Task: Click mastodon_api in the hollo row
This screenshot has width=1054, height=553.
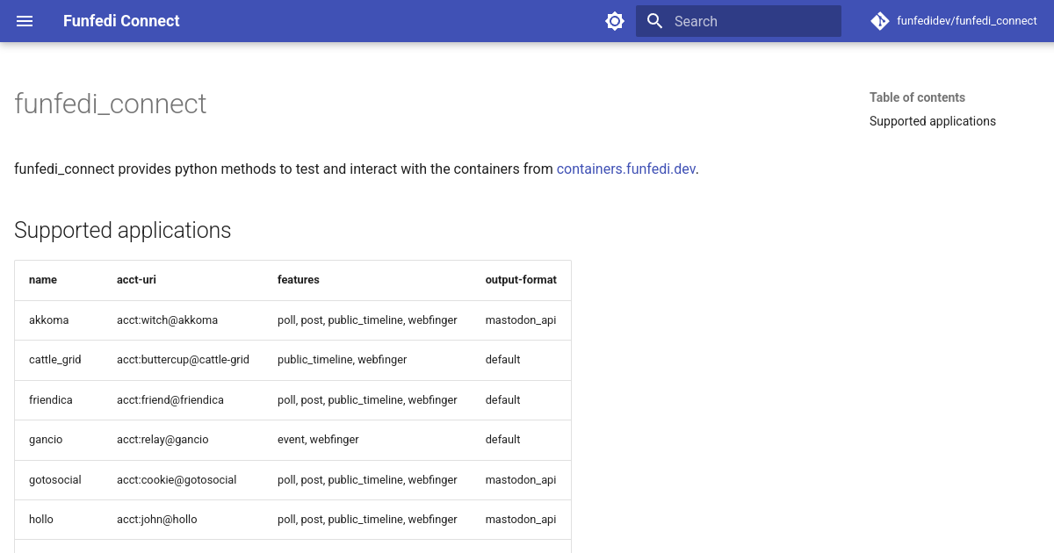Action: click(521, 520)
